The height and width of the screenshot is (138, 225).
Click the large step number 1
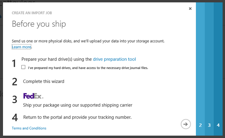tap(14, 63)
